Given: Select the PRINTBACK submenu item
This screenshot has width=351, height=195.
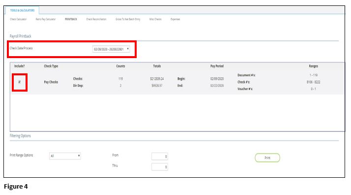Looking at the screenshot, I should pos(71,19).
